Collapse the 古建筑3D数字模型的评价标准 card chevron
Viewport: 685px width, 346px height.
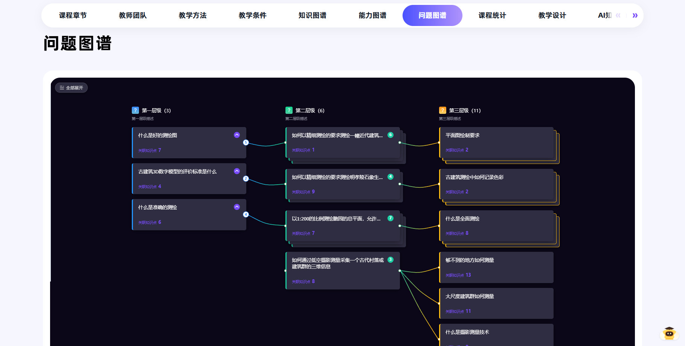tap(237, 171)
